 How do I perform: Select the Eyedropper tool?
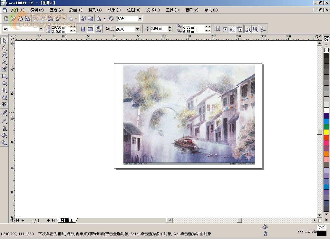pyautogui.click(x=4, y=121)
